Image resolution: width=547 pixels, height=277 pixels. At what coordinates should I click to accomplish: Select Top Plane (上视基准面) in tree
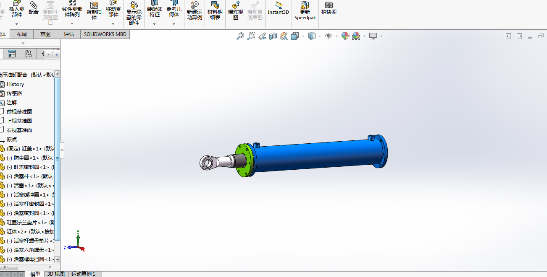16,121
